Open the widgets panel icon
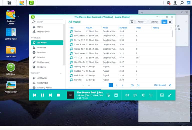The width and height of the screenshot is (192, 130). click(x=188, y=3)
